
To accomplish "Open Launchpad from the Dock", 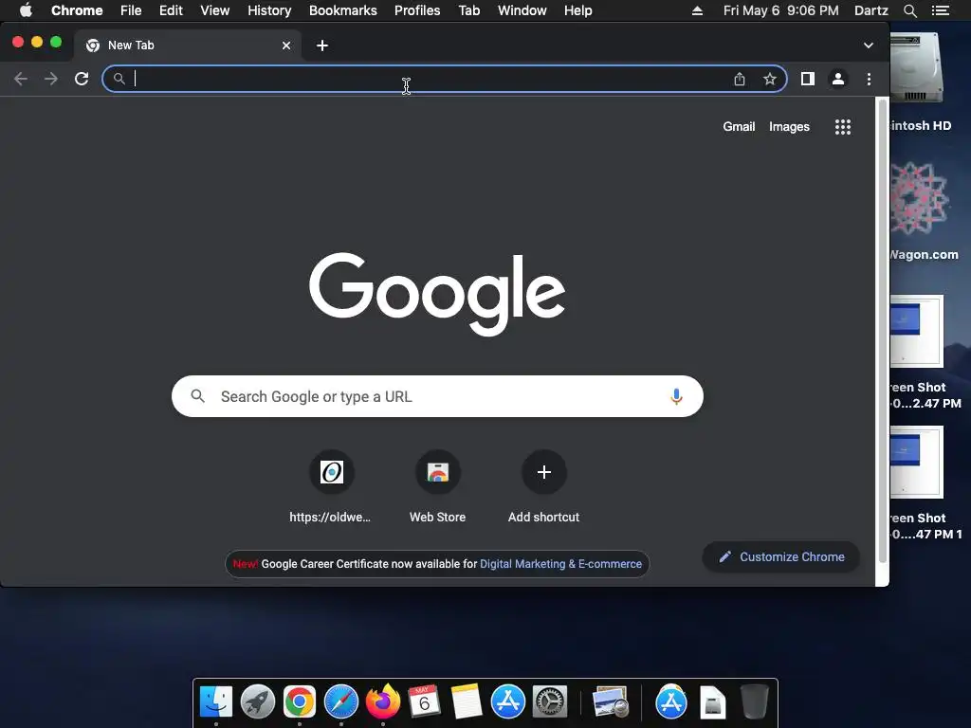I will tap(258, 702).
